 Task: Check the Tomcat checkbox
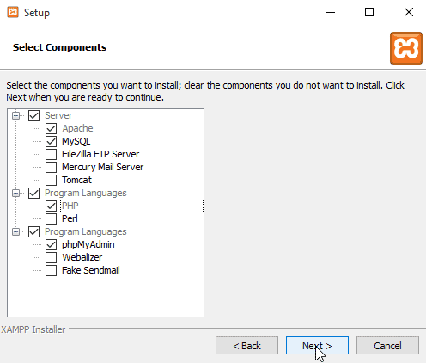pos(51,180)
